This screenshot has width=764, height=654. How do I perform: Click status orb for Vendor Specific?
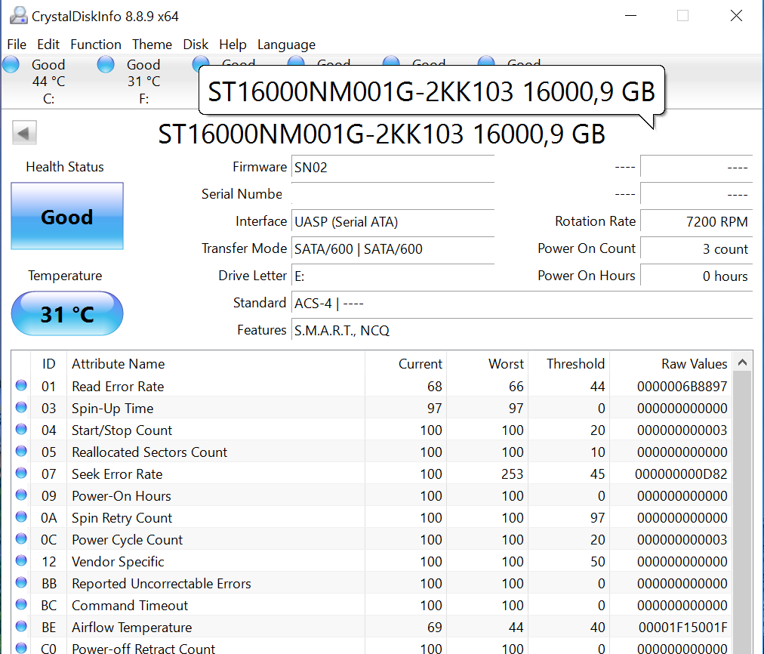pyautogui.click(x=21, y=561)
